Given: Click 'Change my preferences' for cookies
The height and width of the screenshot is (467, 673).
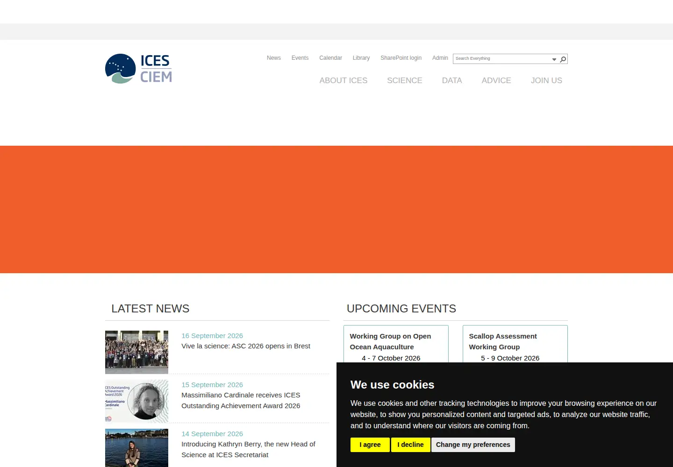Looking at the screenshot, I should [x=473, y=445].
